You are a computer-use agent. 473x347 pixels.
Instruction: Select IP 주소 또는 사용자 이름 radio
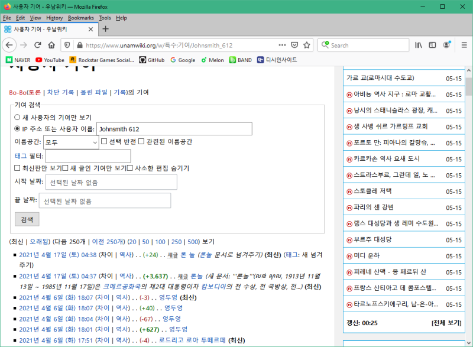[x=17, y=129]
